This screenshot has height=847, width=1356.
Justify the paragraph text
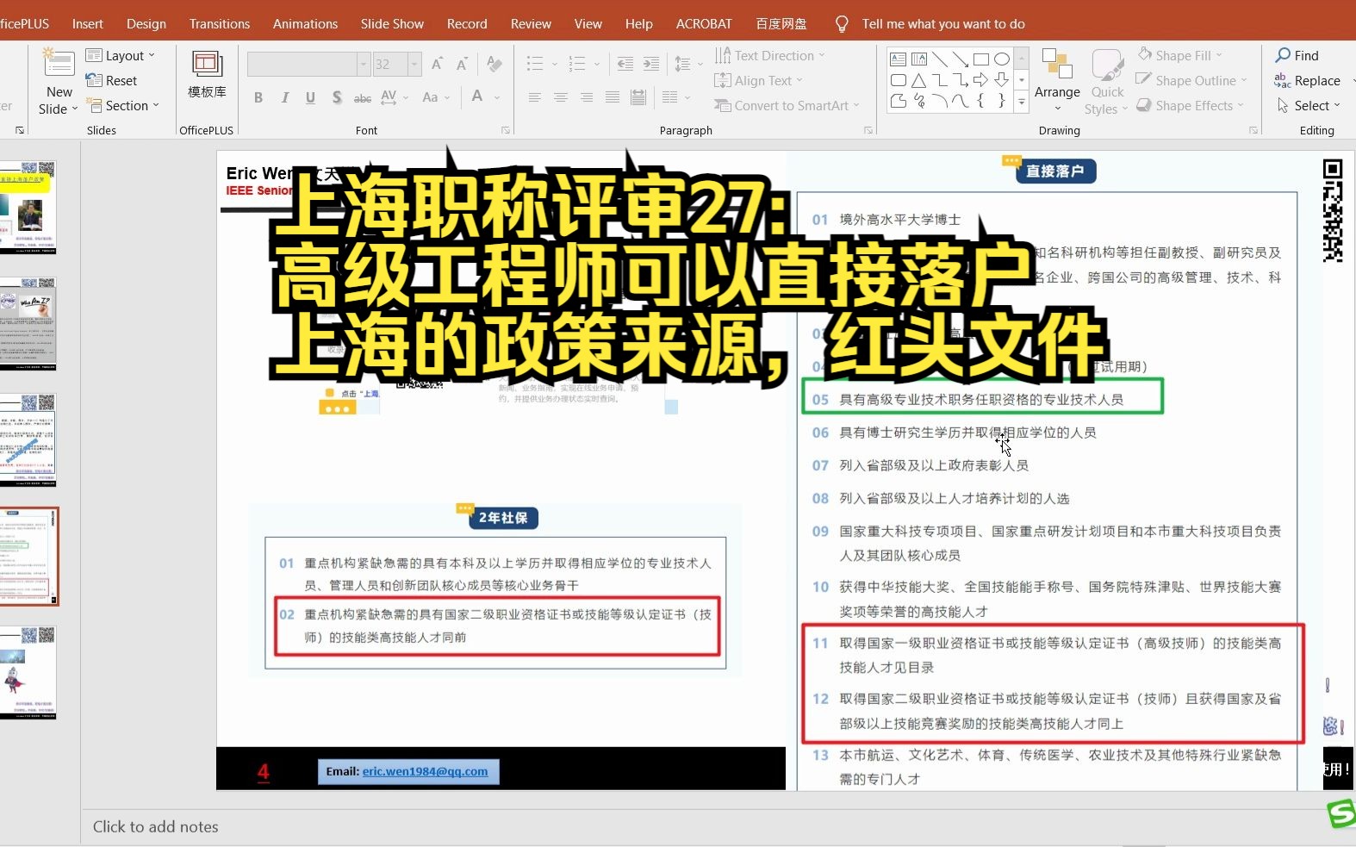pyautogui.click(x=613, y=97)
